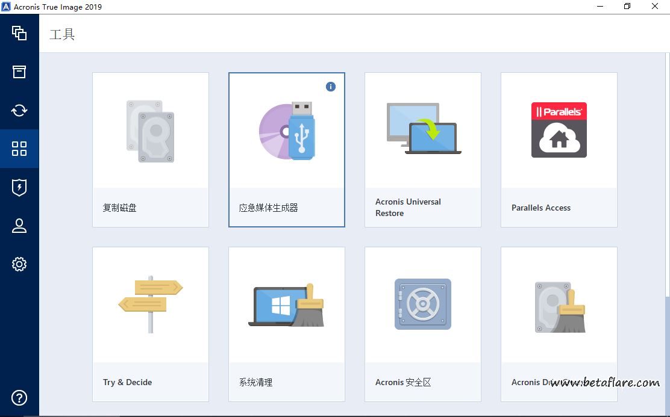
Task: Open Acronis DriveCleanser disk tile
Action: click(559, 324)
